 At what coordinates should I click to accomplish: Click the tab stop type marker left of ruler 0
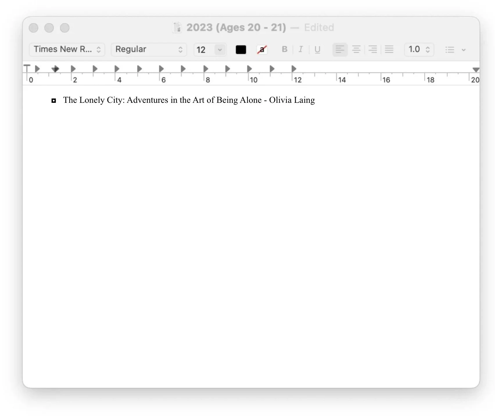pyautogui.click(x=27, y=69)
